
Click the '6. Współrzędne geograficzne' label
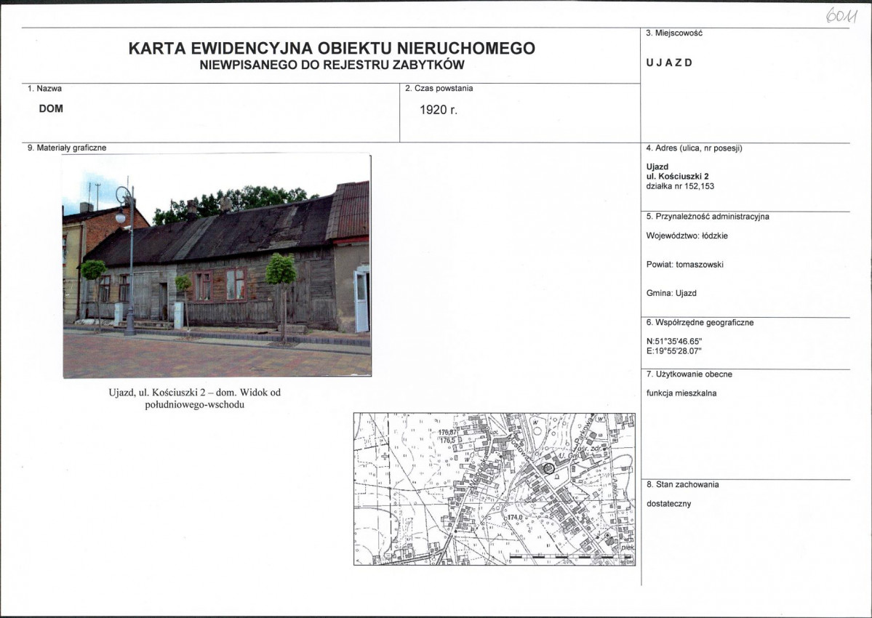(700, 323)
